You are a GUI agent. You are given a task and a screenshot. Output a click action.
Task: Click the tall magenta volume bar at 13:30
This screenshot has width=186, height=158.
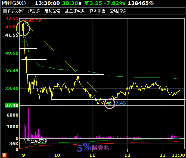(x=180, y=133)
